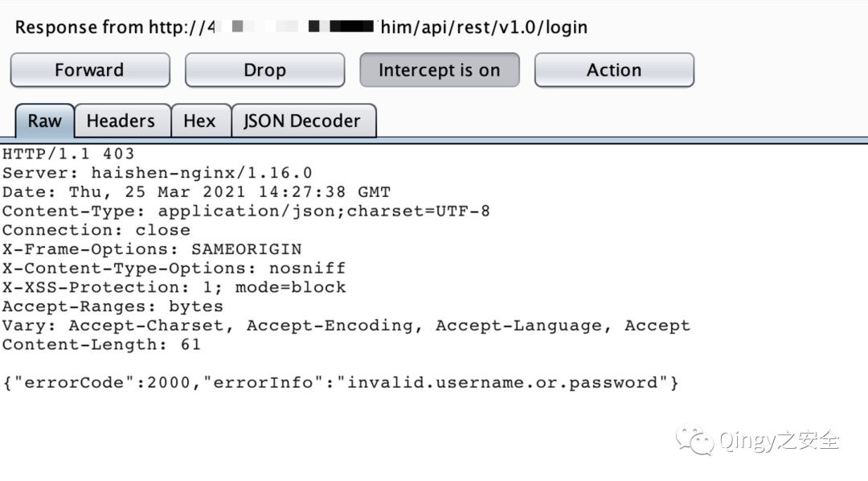Open the Hex tab

(199, 121)
